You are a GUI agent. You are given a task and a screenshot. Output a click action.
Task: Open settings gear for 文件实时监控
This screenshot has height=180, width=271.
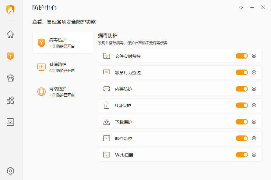[254, 56]
